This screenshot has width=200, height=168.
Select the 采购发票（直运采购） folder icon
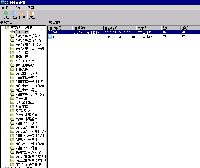click(12, 48)
